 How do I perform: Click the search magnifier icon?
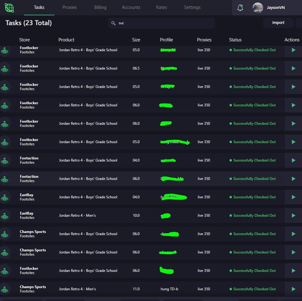114,23
